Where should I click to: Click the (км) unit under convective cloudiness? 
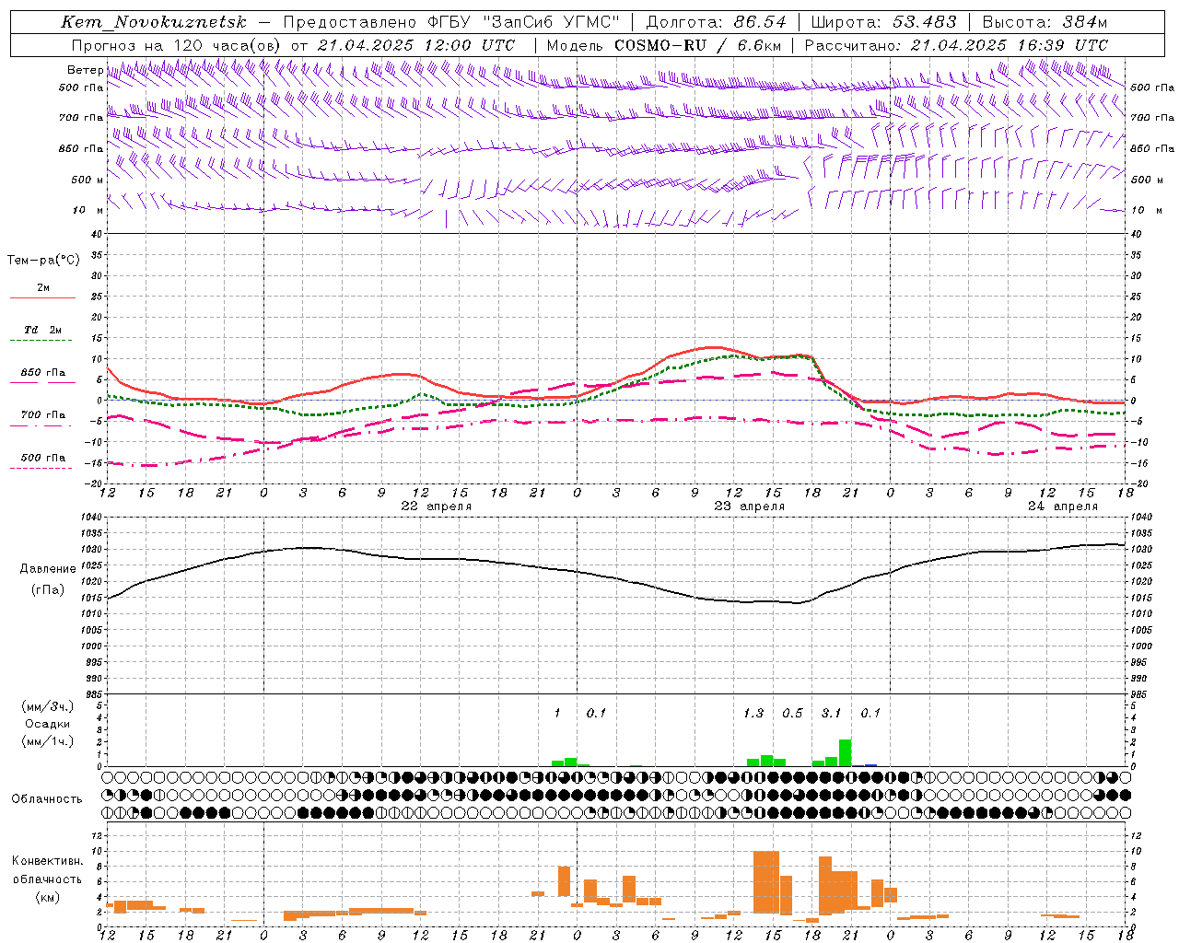[x=47, y=897]
